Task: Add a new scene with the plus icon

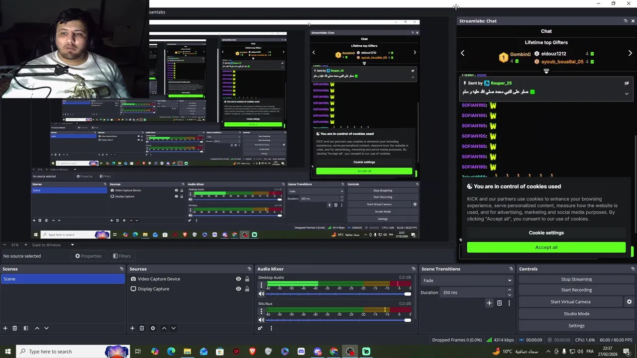Action: click(x=5, y=328)
